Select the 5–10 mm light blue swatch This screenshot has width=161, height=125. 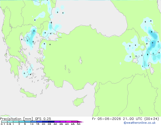[28, 122]
